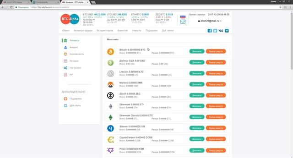Click the Ethereum Classic coin icon
Viewport: 293px width, 165px height.
click(x=110, y=117)
